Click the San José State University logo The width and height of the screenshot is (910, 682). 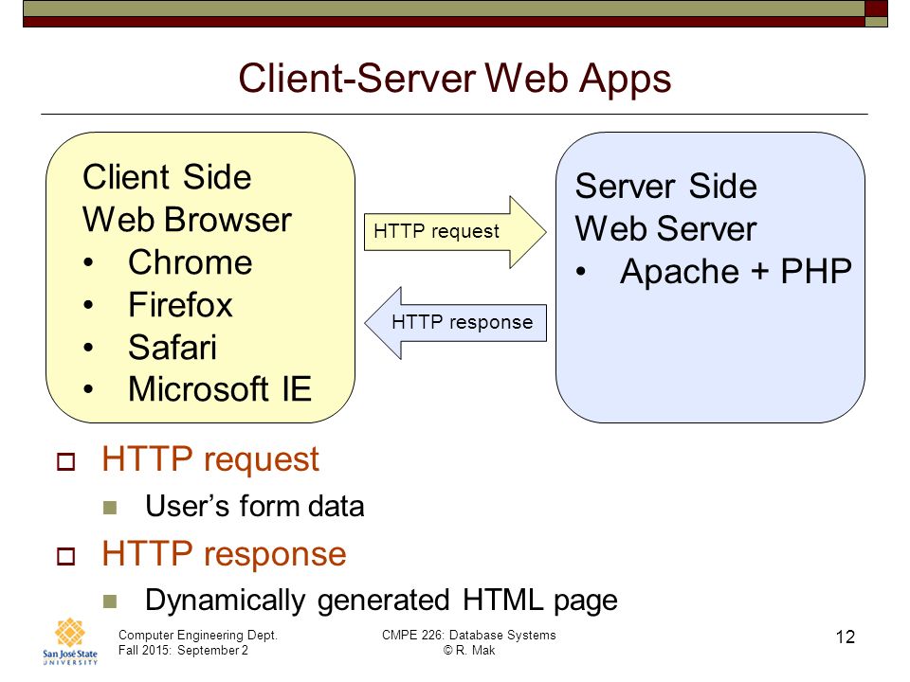pos(69,641)
